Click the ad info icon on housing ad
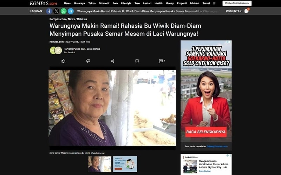This screenshot has height=175, width=281. 227,42
